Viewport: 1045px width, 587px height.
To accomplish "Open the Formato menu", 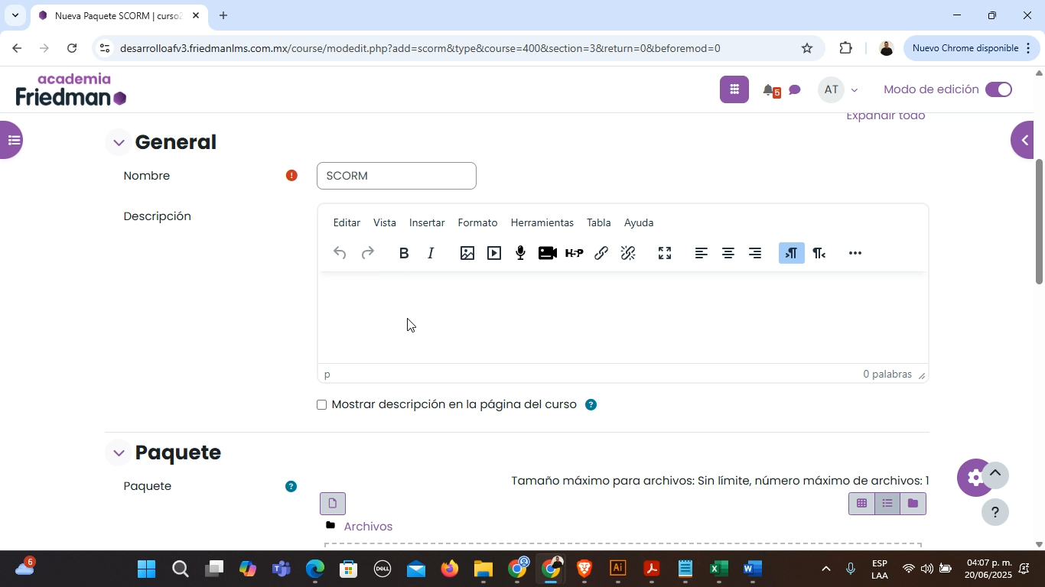I will coord(477,222).
